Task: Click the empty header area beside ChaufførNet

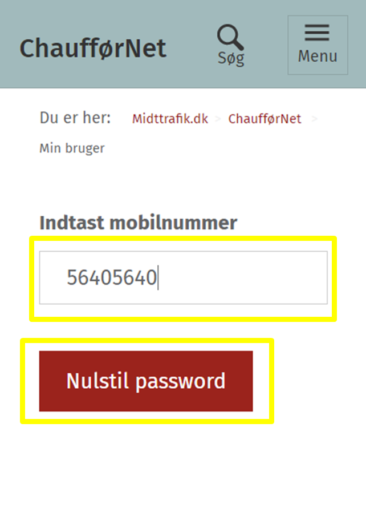Action: tap(190, 46)
